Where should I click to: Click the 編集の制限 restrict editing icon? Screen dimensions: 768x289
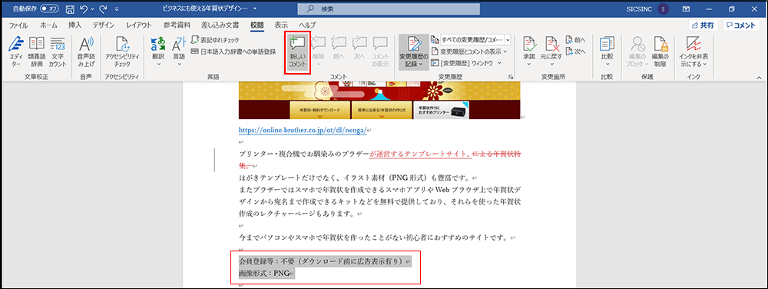[660, 52]
